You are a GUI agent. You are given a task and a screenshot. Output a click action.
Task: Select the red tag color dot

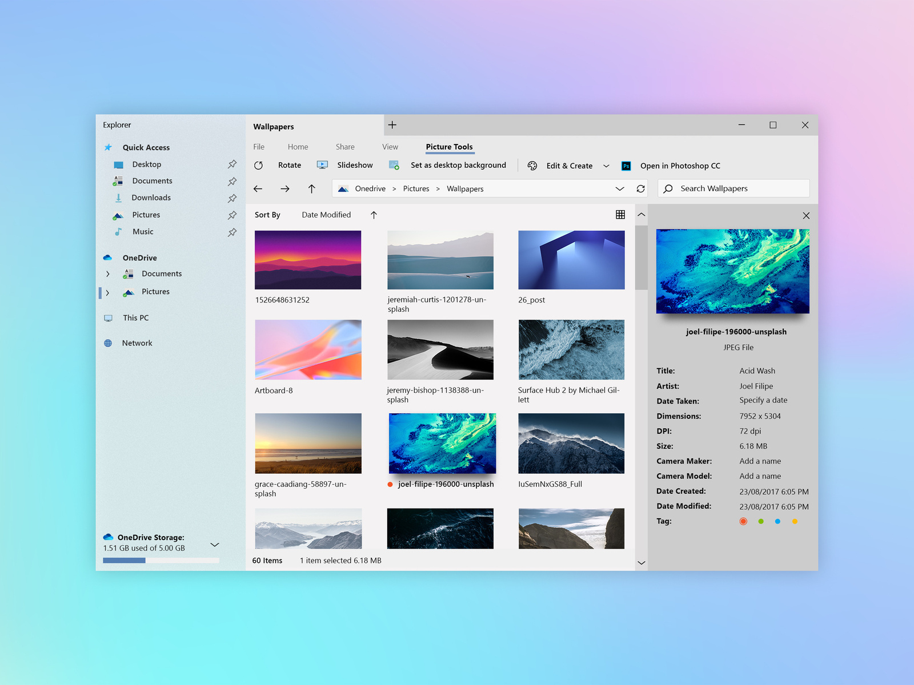click(743, 521)
